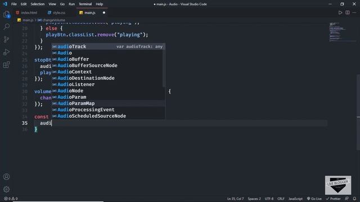Choose the AudioParam suggestion
Viewport: 360px width, 202px height.
[108, 97]
